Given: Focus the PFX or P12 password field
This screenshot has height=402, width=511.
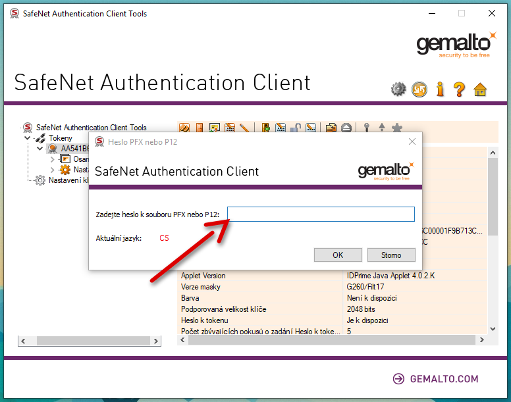Looking at the screenshot, I should 321,214.
